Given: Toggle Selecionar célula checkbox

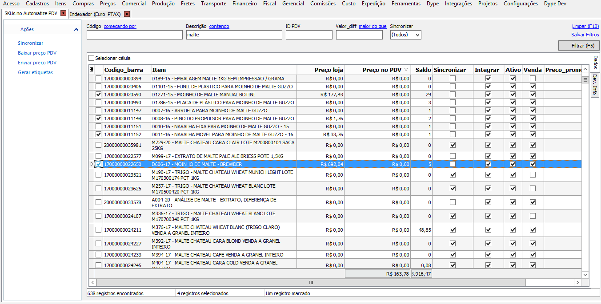Looking at the screenshot, I should click(x=92, y=58).
